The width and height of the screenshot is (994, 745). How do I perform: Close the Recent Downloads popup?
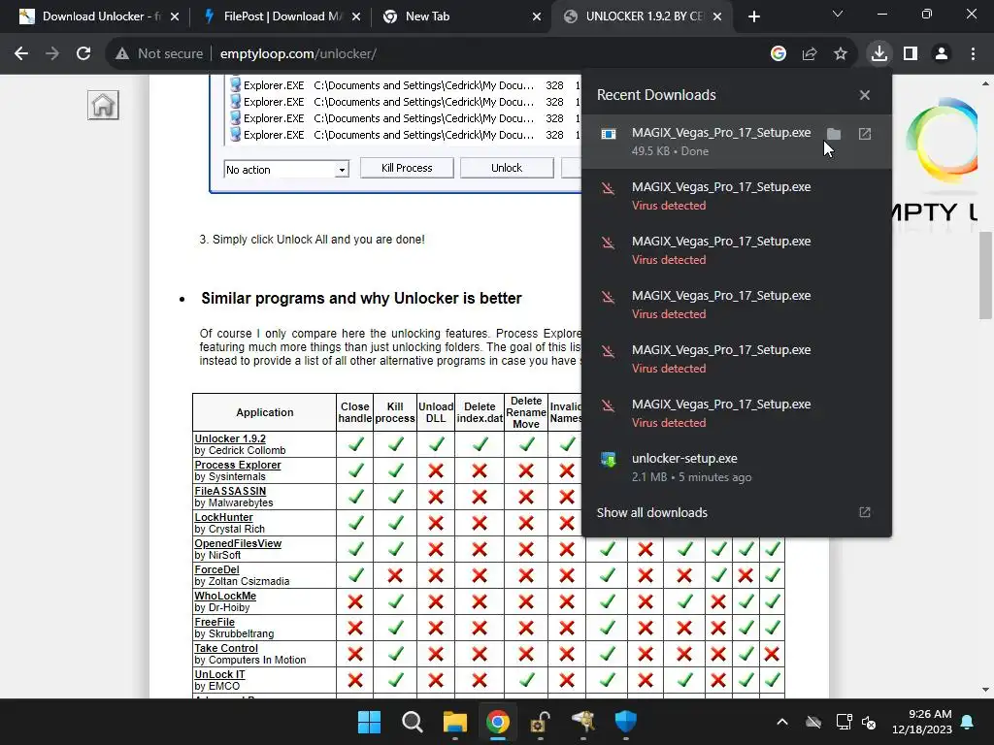tap(865, 95)
